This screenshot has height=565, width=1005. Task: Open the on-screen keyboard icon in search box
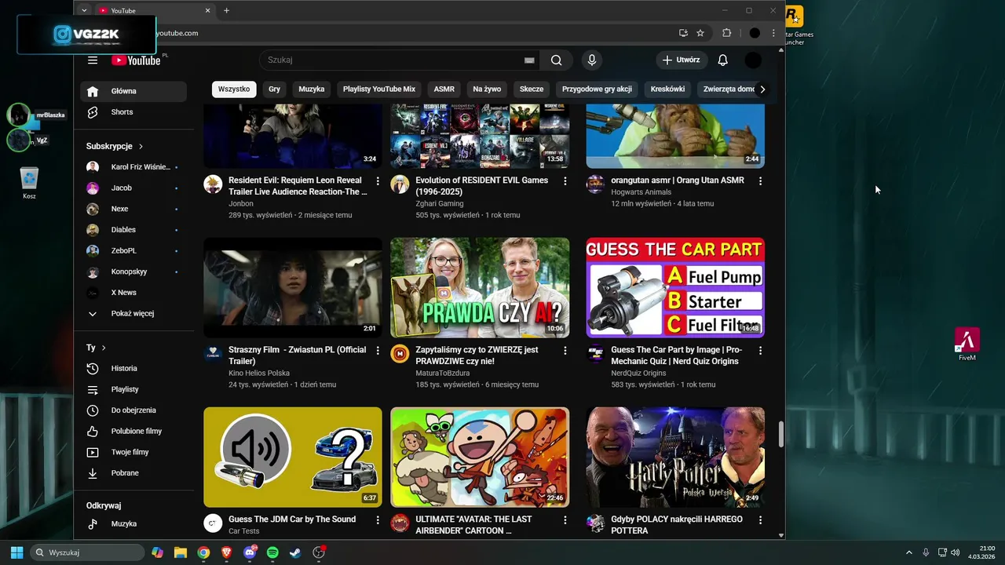529,60
